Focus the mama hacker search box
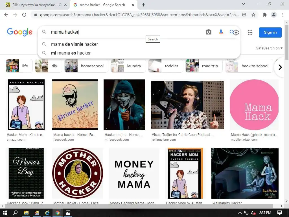 (127, 32)
